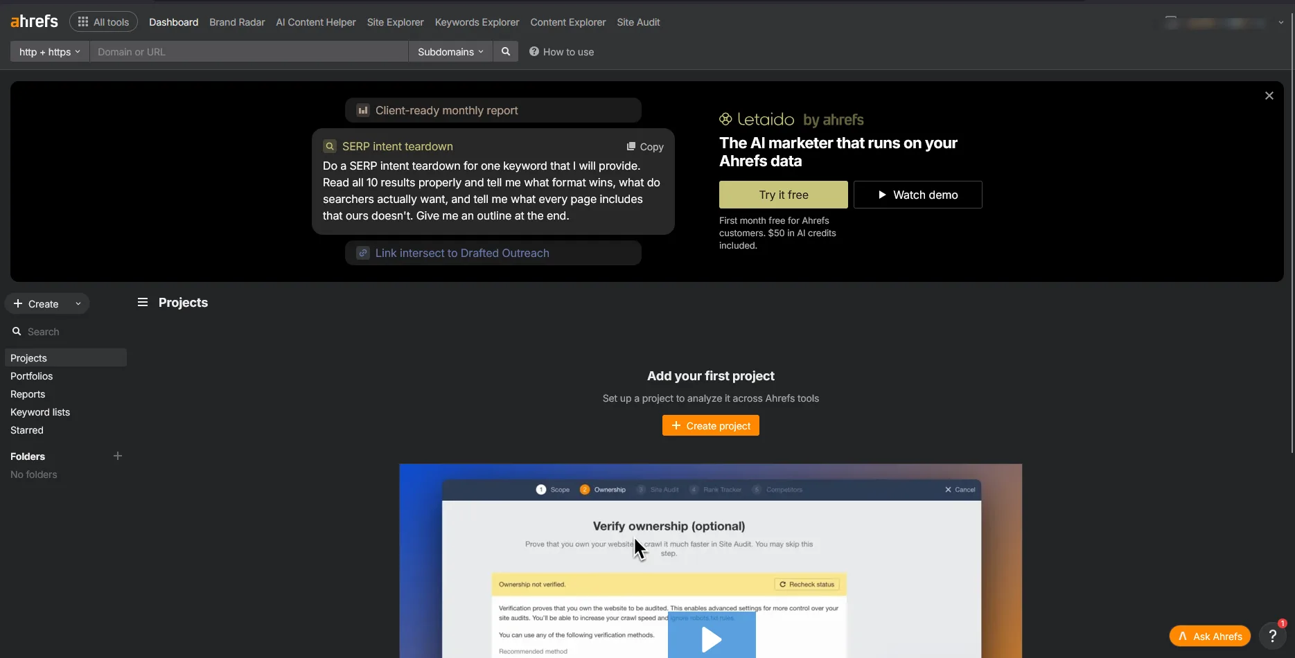The height and width of the screenshot is (658, 1295).
Task: Open Site Audit
Action: click(638, 22)
